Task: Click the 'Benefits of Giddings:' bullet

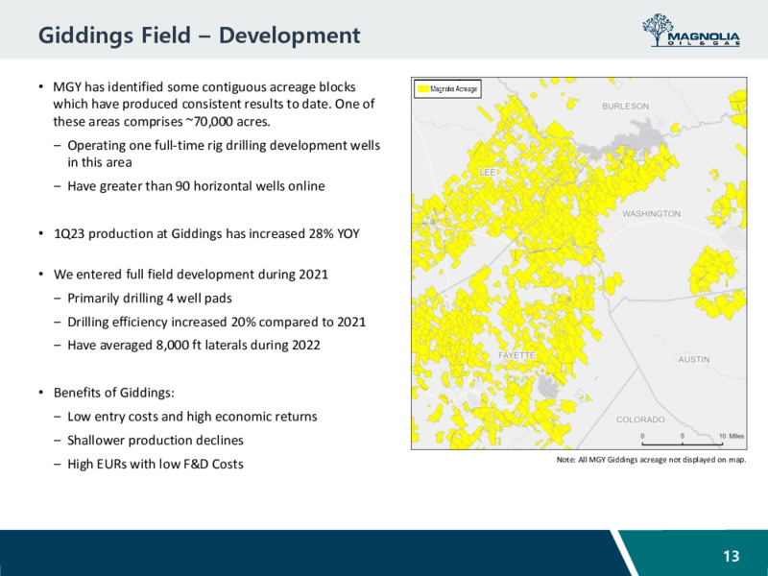Action: tap(114, 393)
